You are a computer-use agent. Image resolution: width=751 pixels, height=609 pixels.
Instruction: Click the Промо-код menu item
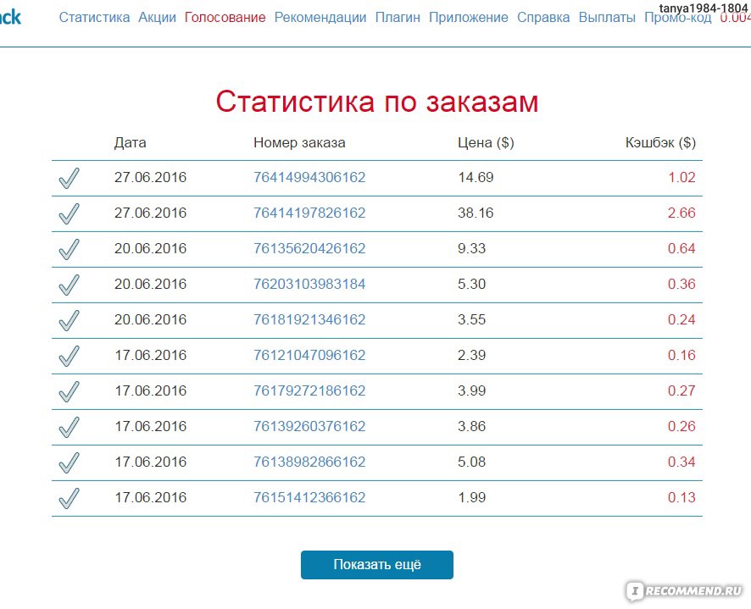[678, 20]
